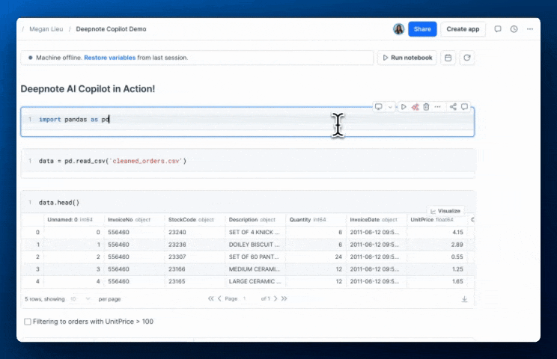This screenshot has height=359, width=557.
Task: Click the SET OF 60 PANT description cell
Action: click(254, 257)
